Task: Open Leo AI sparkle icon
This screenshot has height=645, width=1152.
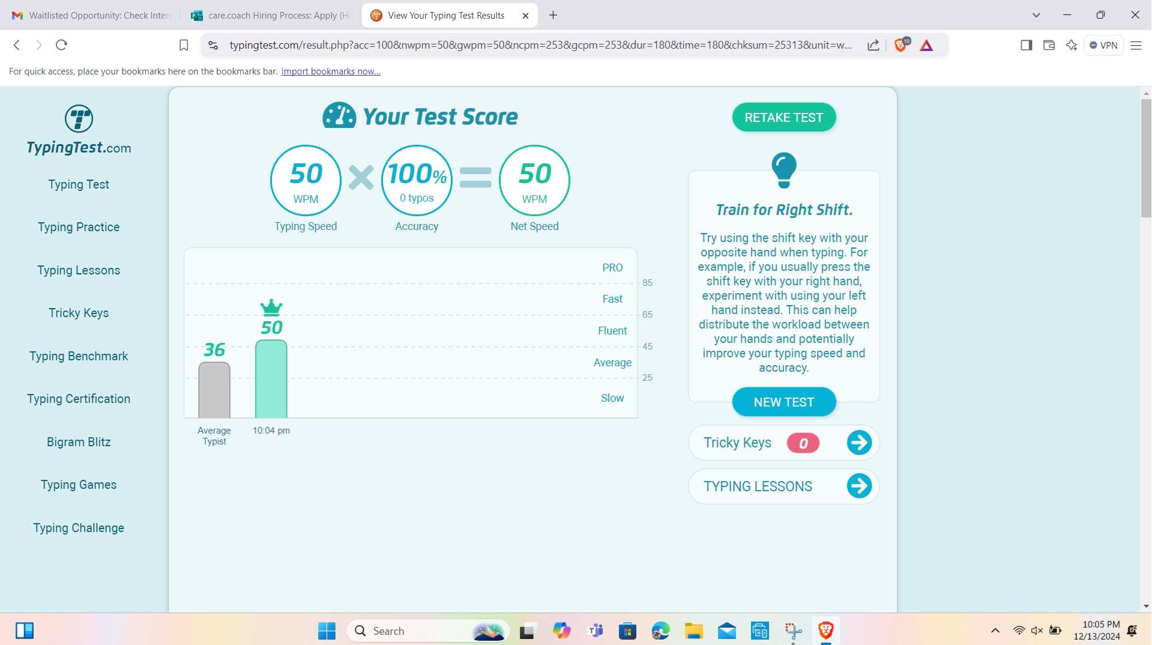Action: coord(1072,45)
